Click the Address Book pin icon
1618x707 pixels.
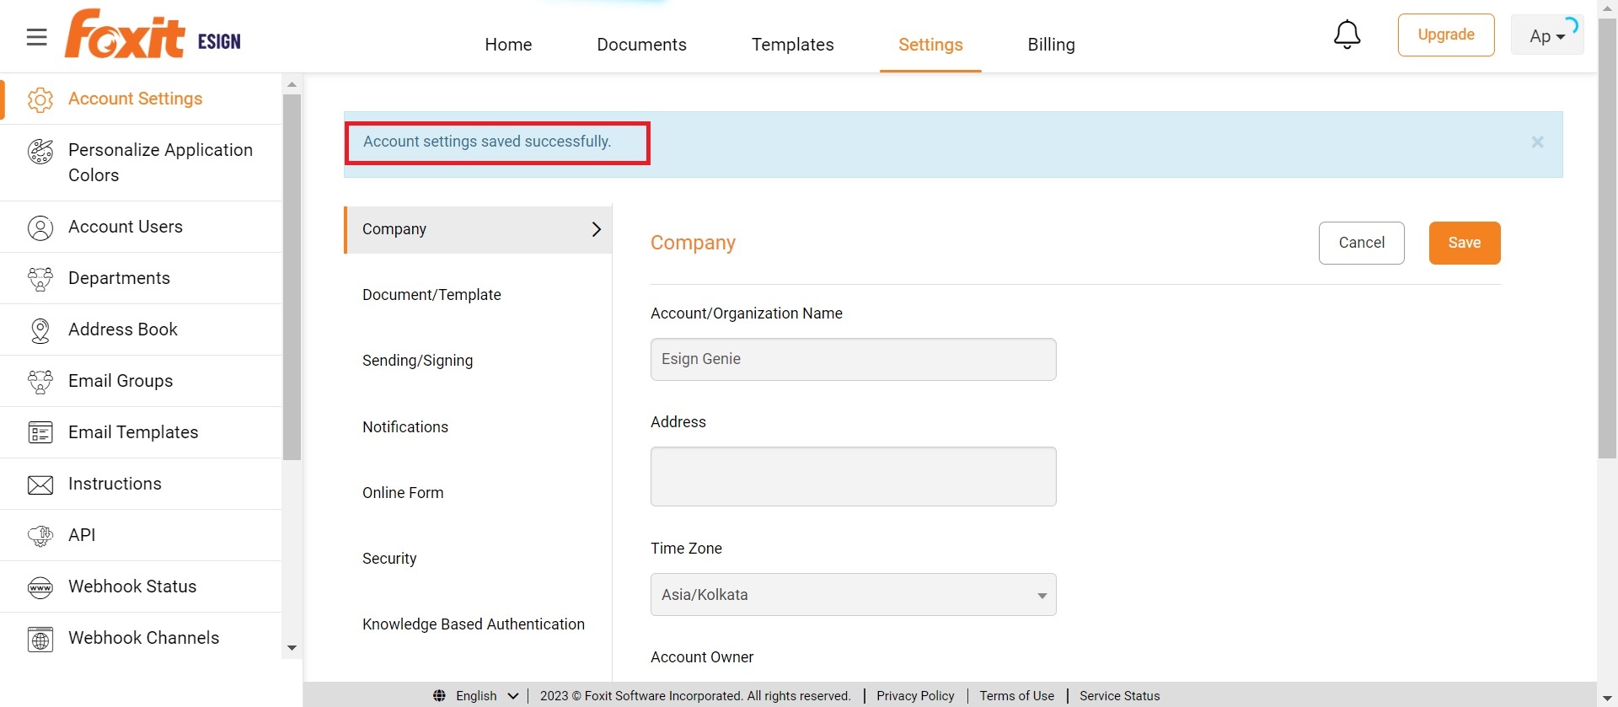click(x=40, y=330)
